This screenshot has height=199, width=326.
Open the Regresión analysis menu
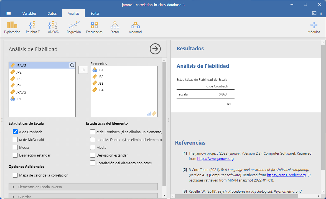[x=74, y=27]
